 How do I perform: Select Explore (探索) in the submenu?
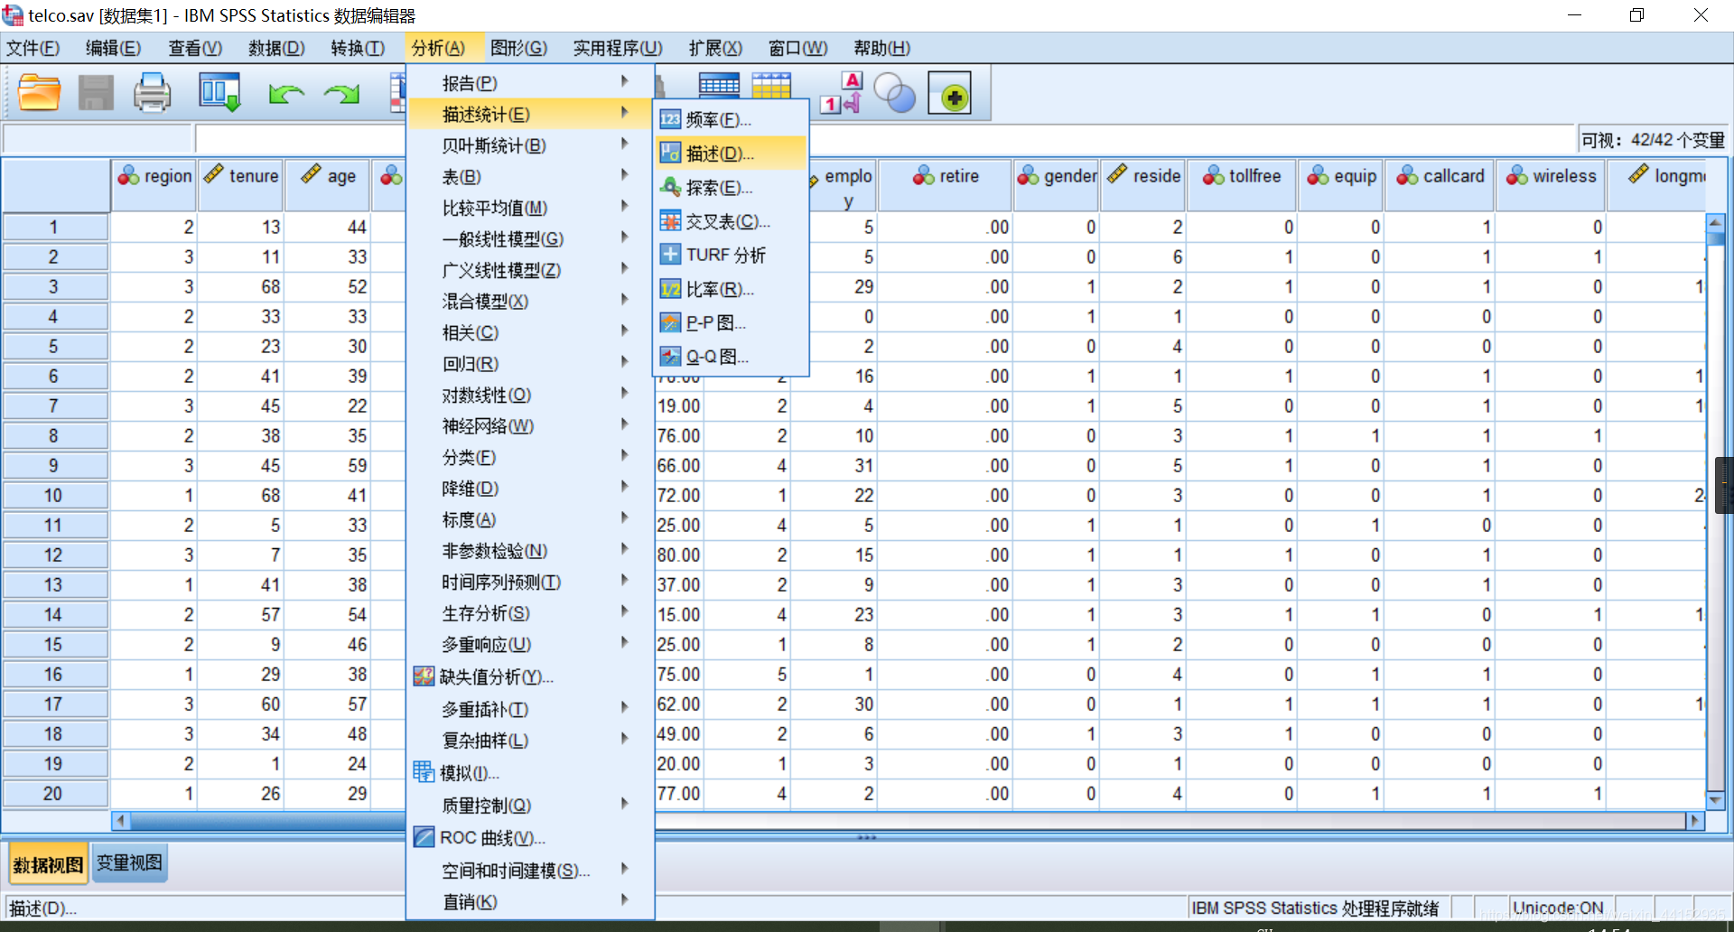[x=730, y=188]
